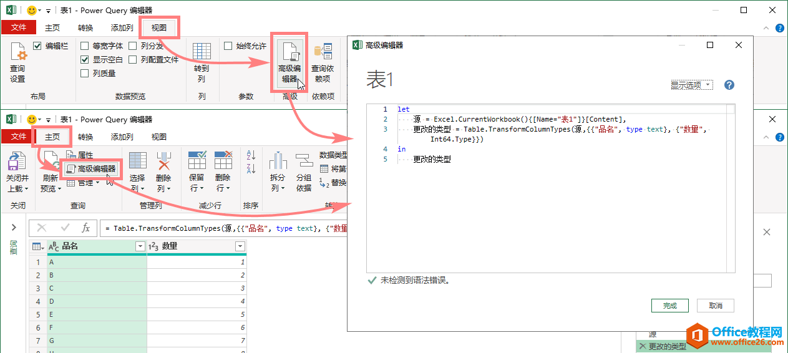Open the 管理 dropdown in the 查询 group
The image size is (788, 353).
[x=84, y=183]
